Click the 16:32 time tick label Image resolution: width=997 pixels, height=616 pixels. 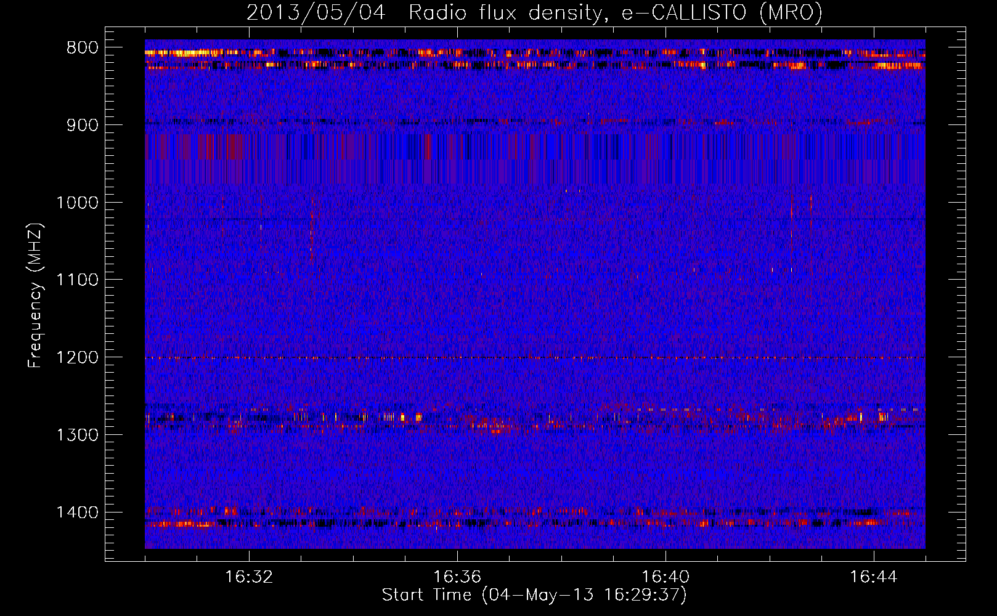coord(249,577)
